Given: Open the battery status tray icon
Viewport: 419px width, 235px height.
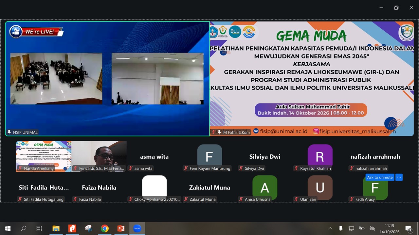Looking at the screenshot, I should (x=362, y=228).
